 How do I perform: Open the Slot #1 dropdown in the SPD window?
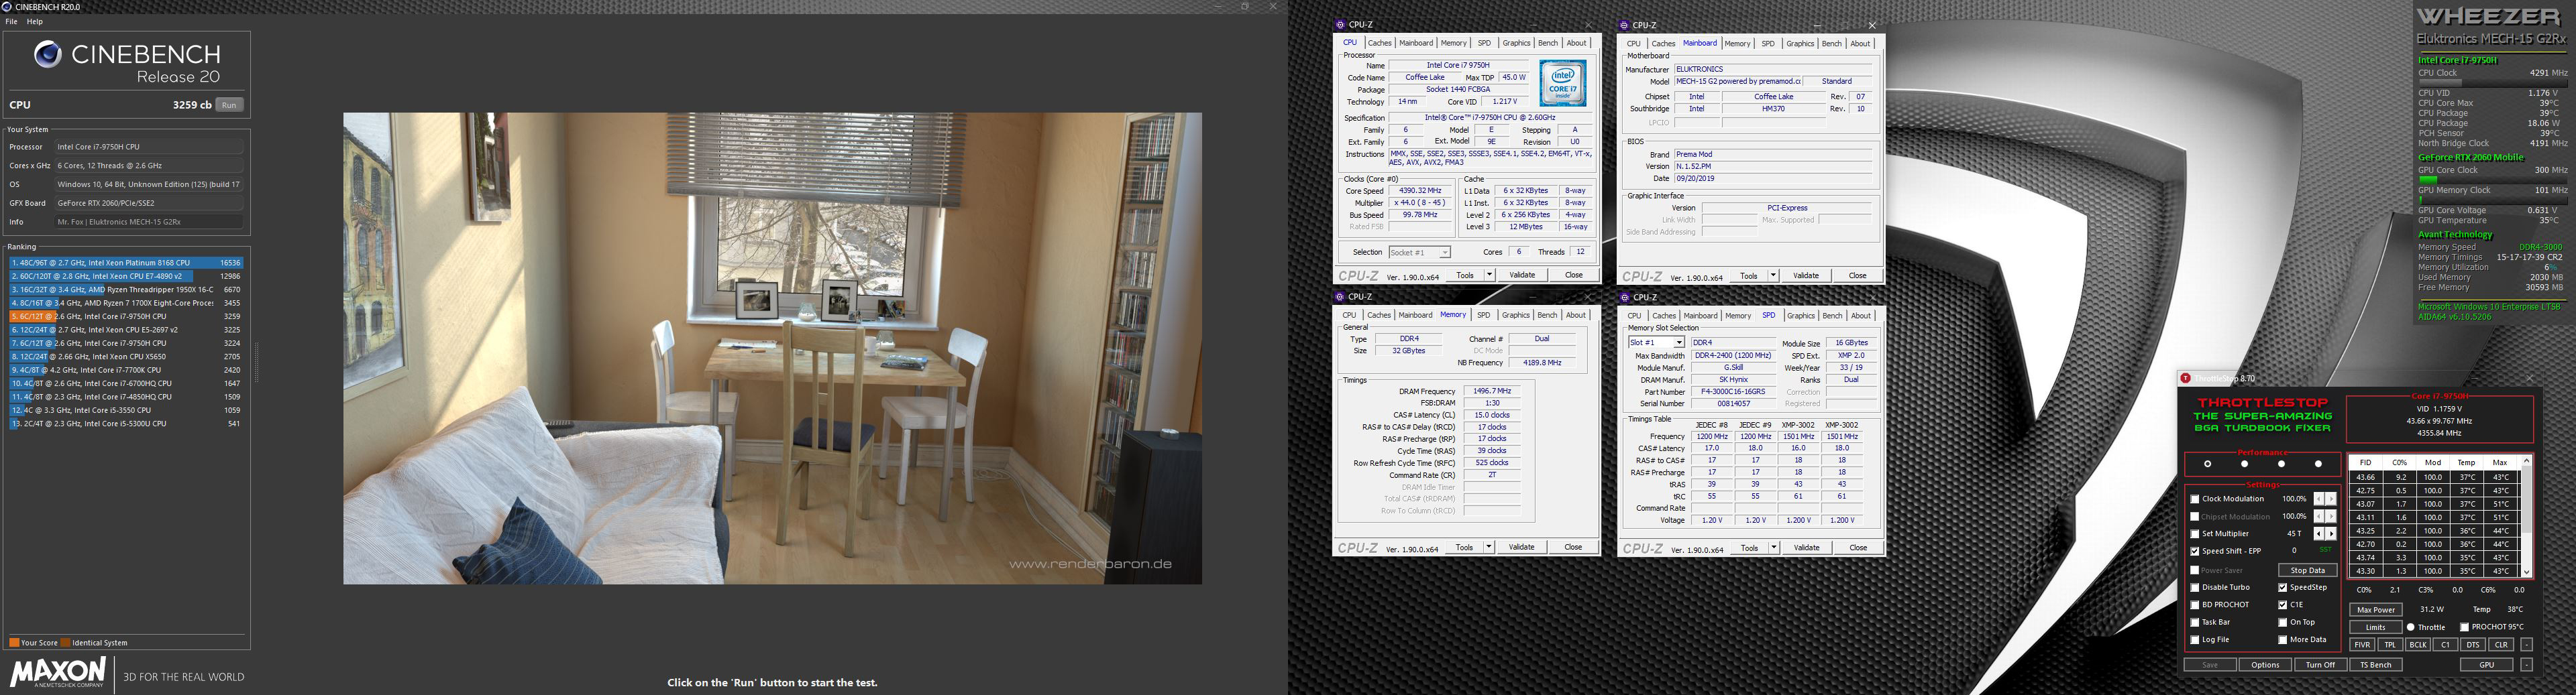coord(1679,342)
